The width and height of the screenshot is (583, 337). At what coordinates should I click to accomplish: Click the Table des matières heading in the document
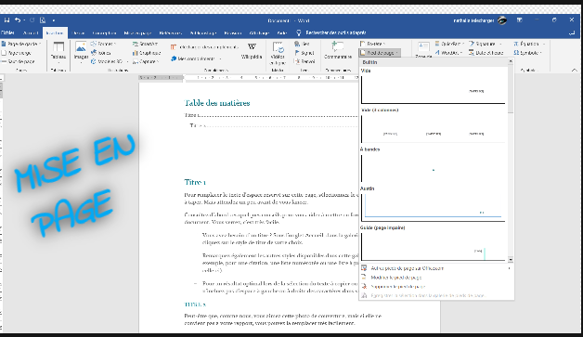[x=217, y=103]
